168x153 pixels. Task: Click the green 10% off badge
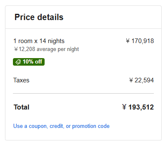[29, 62]
